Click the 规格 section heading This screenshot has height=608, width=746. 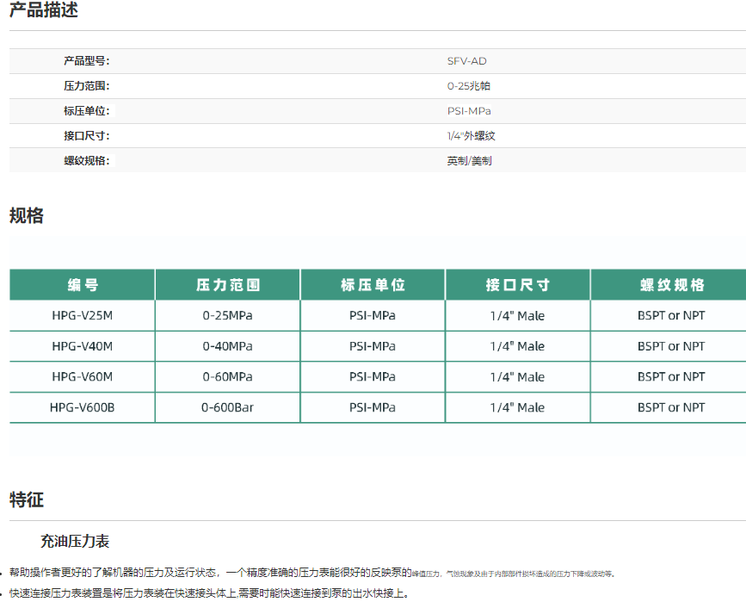tap(27, 216)
